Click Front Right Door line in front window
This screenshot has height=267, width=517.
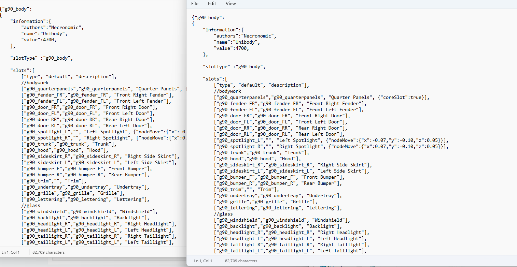(282, 116)
